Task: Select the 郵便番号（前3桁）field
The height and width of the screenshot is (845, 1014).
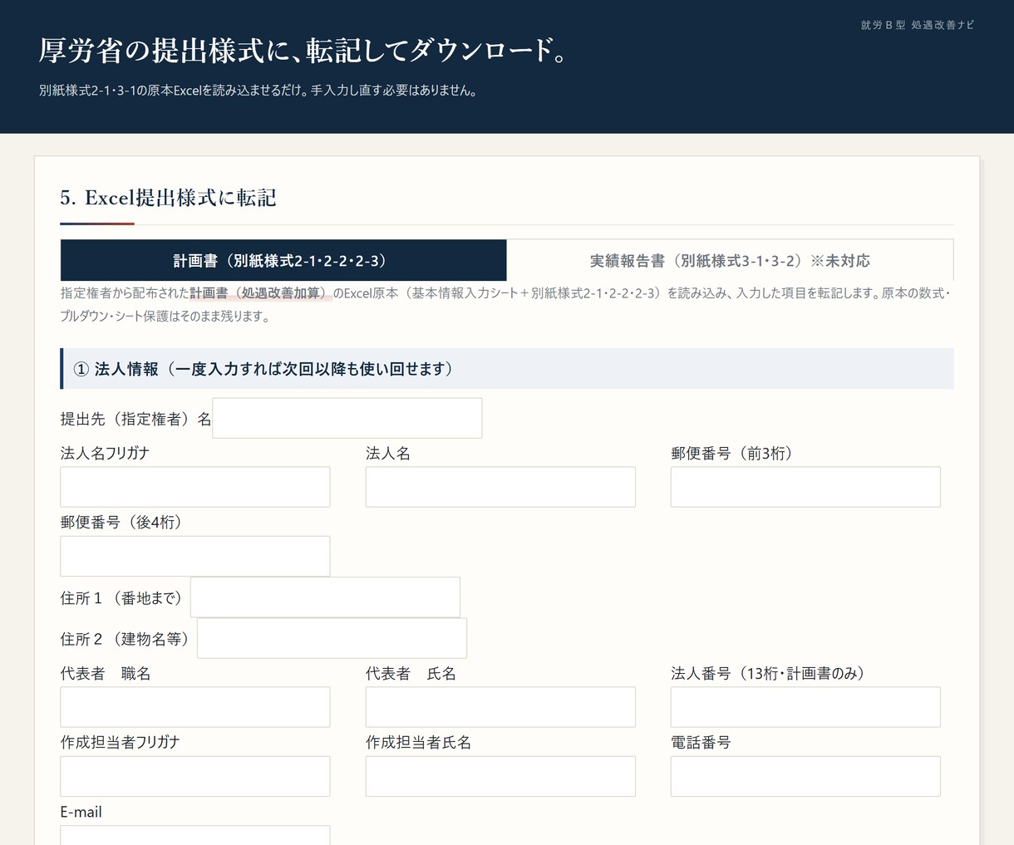Action: 805,487
